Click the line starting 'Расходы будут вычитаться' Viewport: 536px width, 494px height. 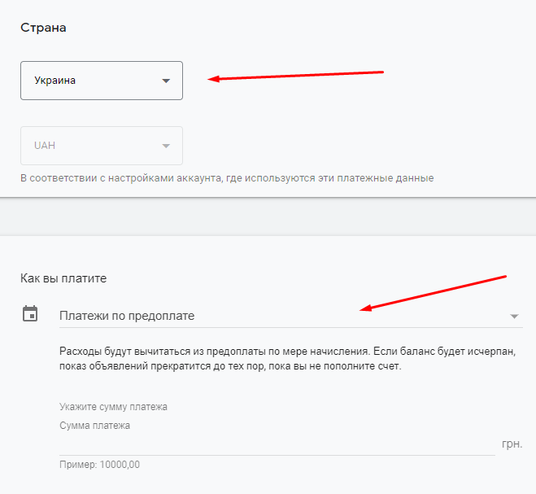point(288,352)
